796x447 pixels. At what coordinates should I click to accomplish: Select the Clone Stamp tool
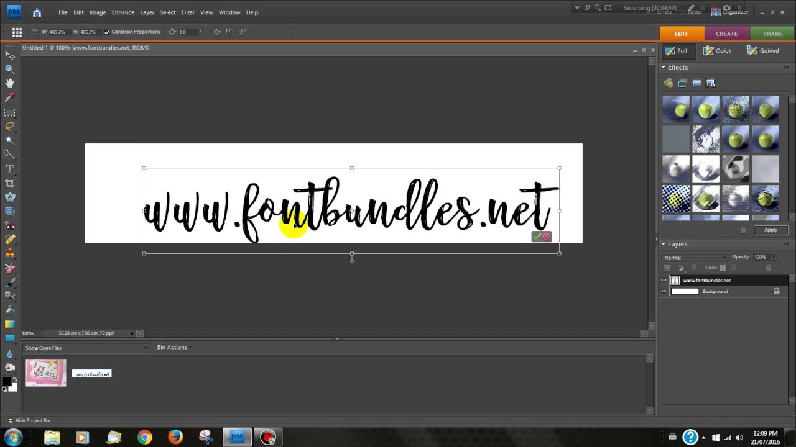coord(10,254)
